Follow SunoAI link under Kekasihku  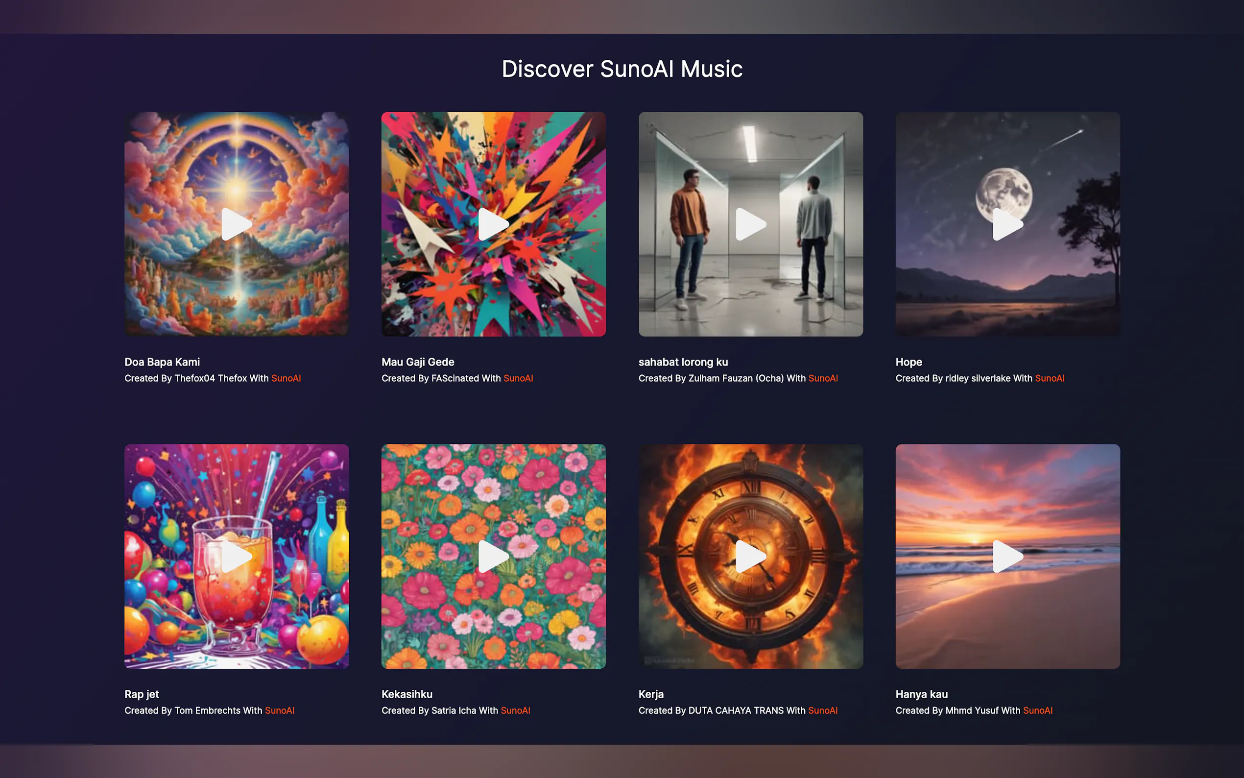[x=515, y=710]
